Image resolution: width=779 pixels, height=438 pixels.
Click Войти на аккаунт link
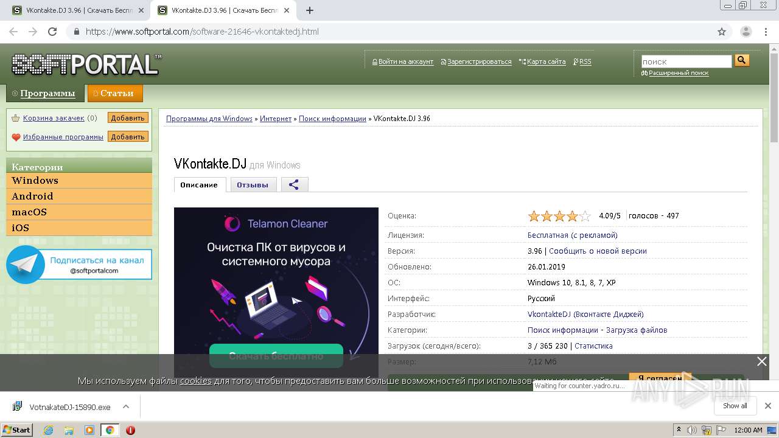coord(406,61)
